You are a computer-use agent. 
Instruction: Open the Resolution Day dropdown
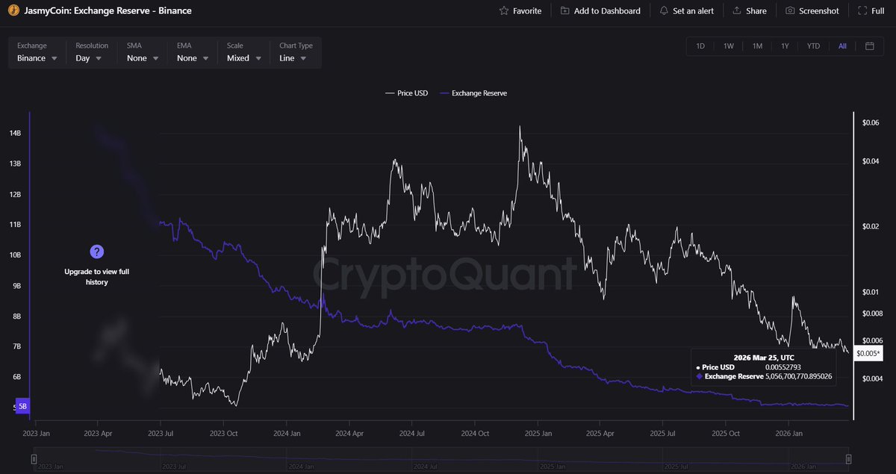point(93,52)
